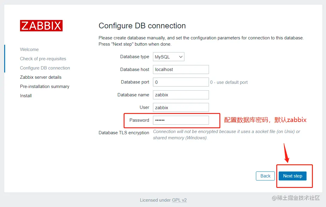Open the Database type MySQL dropdown
Viewport: 326px width, 207px height.
tap(169, 57)
